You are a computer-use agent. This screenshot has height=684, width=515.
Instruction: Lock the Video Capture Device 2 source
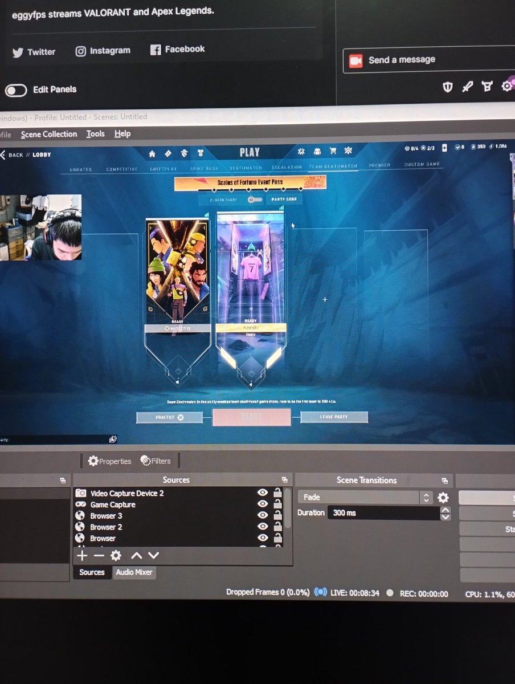277,492
